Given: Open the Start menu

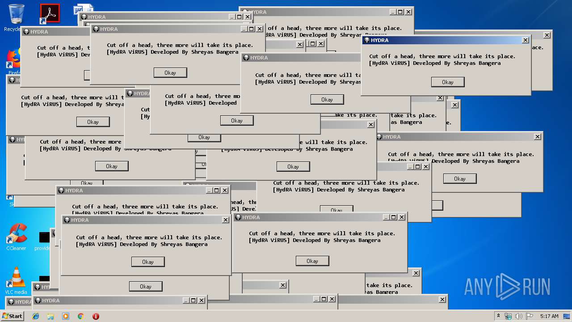Looking at the screenshot, I should pyautogui.click(x=13, y=316).
